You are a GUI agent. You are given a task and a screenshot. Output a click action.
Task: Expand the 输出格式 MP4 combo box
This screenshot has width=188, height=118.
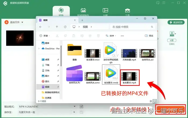[x=47, y=106]
